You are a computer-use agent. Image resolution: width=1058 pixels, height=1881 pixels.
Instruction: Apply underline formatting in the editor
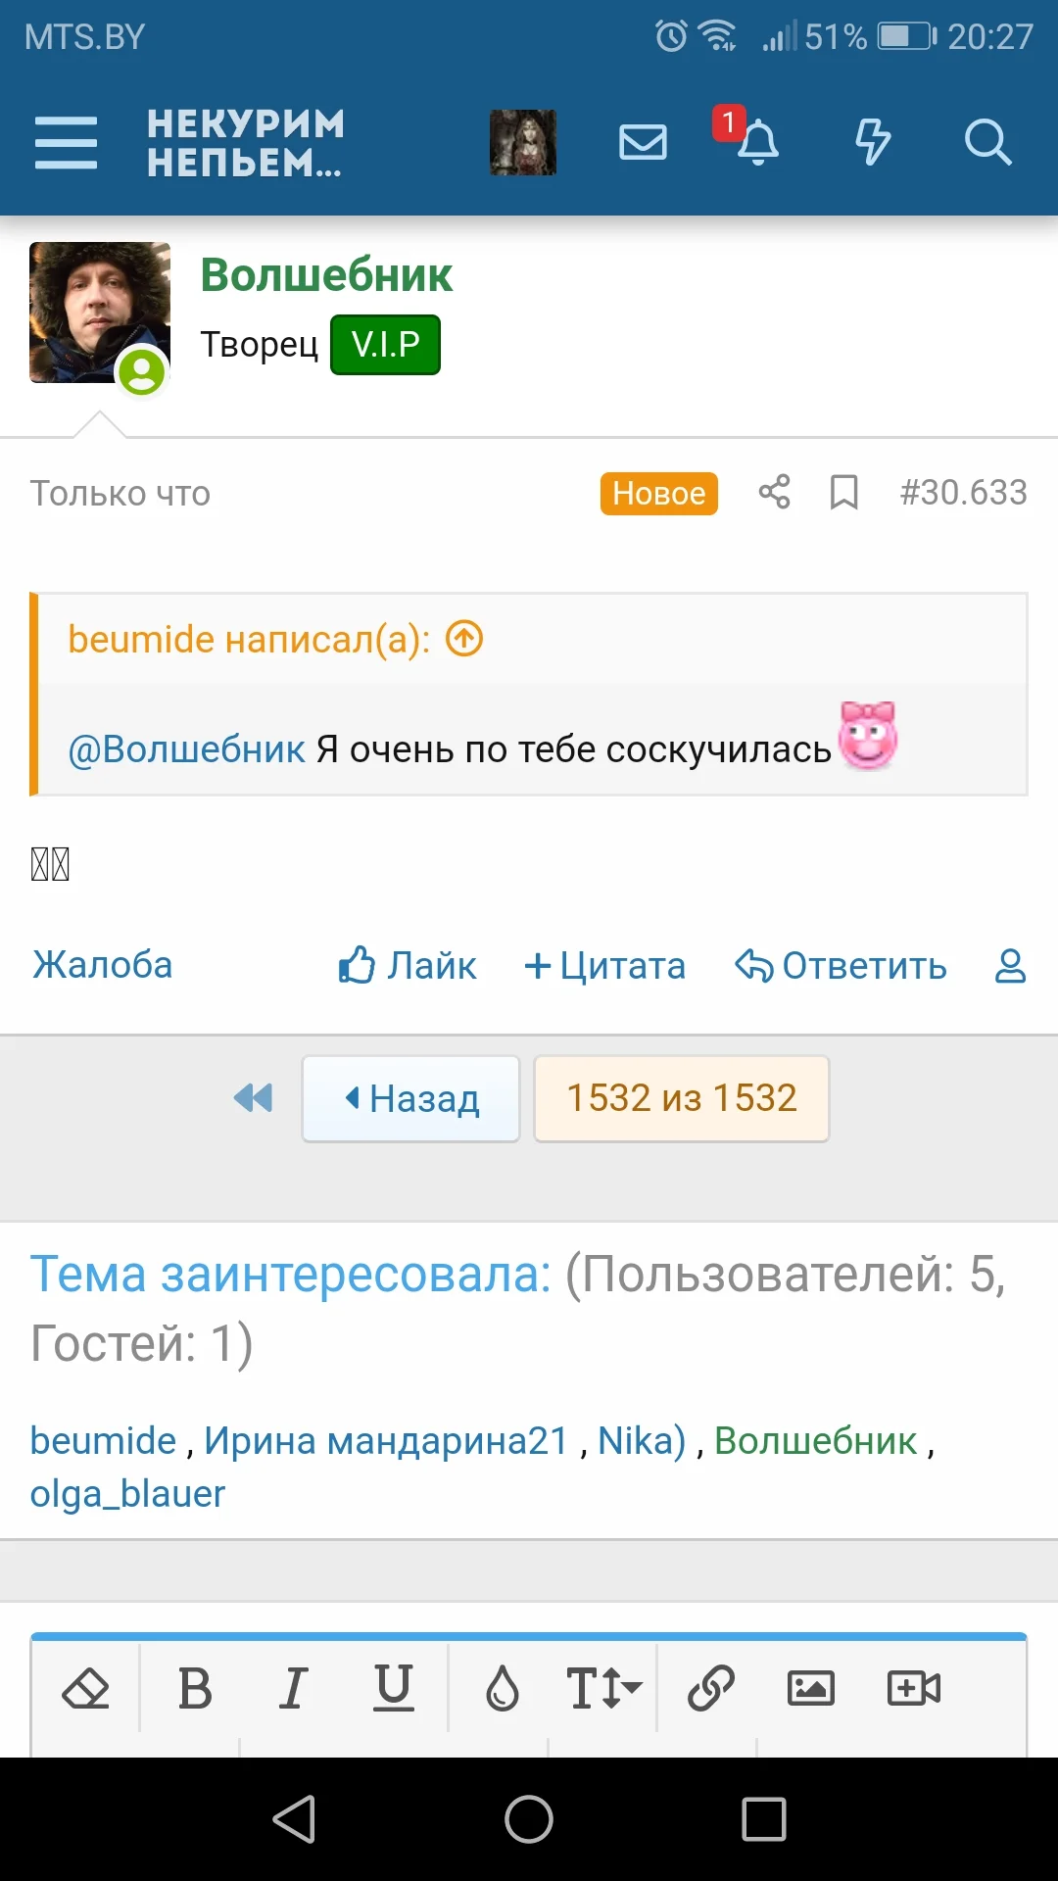392,1688
